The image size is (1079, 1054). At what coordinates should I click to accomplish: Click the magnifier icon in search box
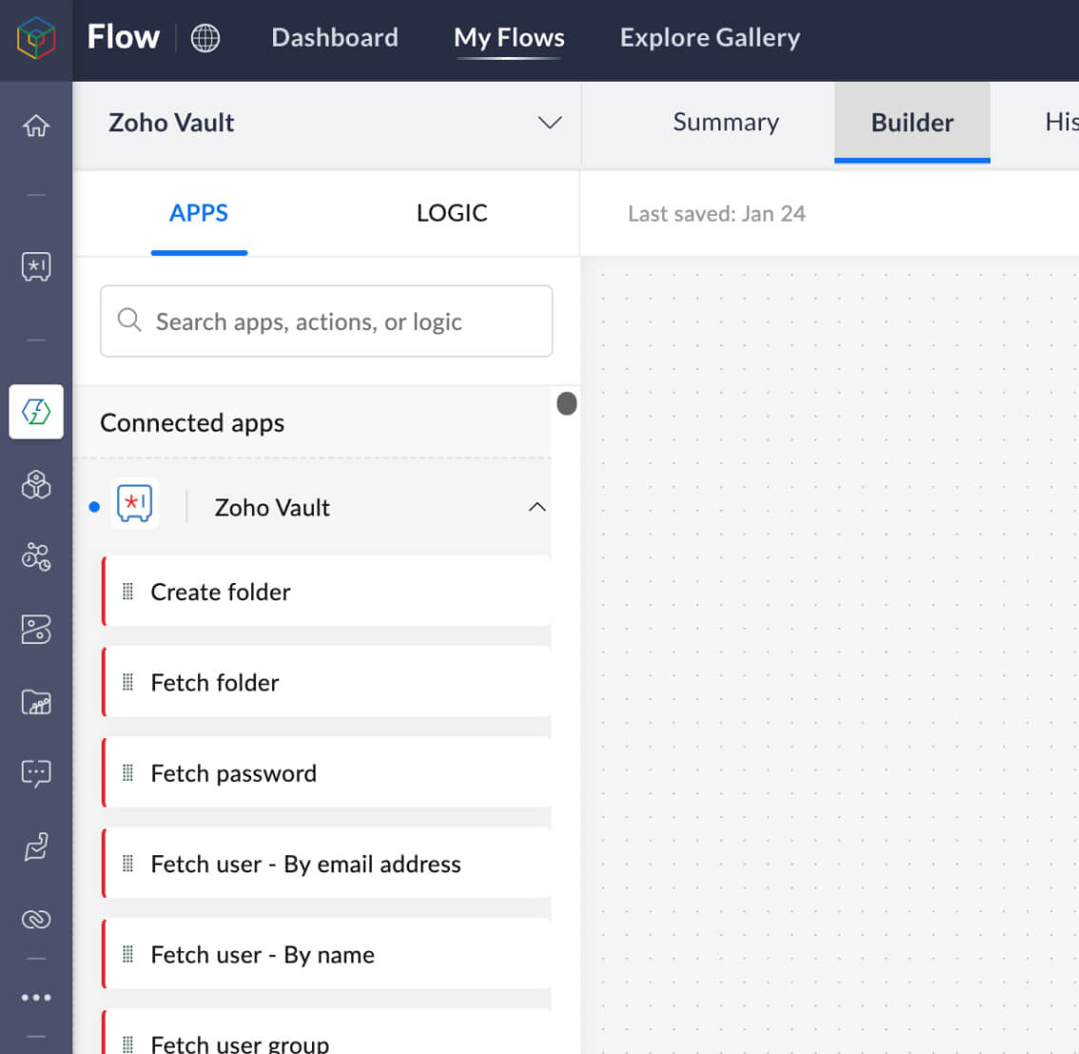[x=128, y=320]
